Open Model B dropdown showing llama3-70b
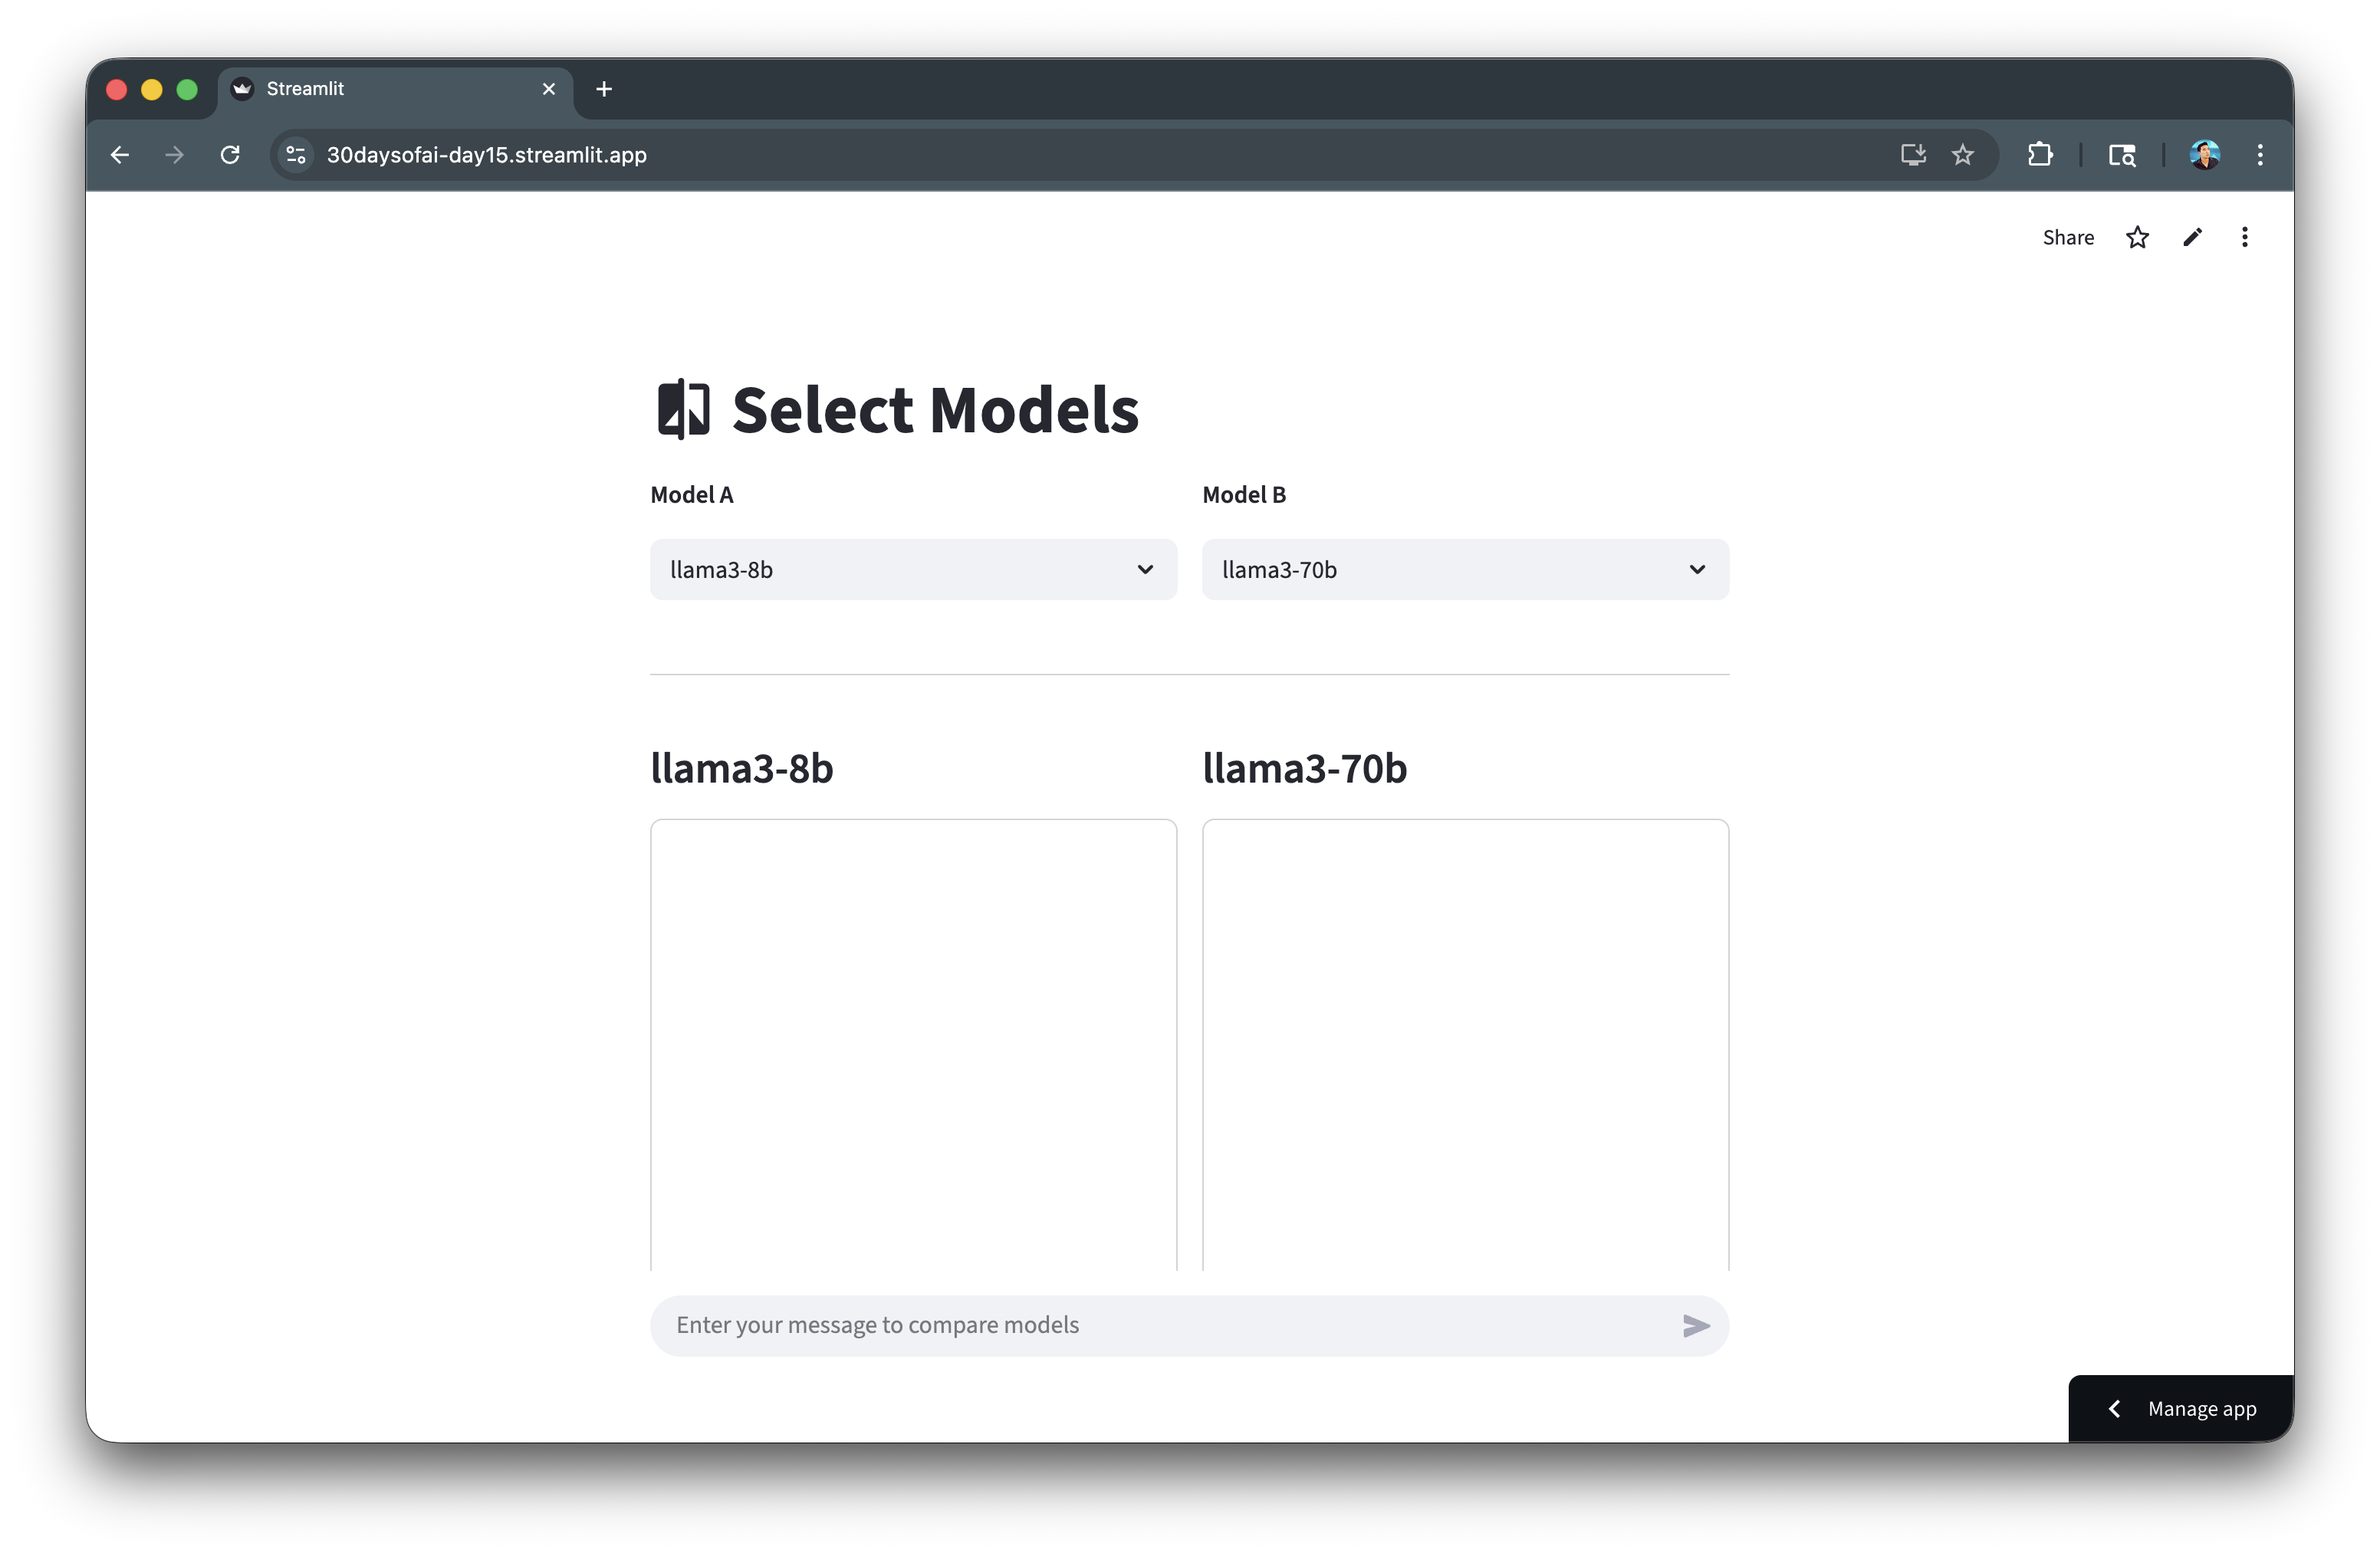 1465,570
